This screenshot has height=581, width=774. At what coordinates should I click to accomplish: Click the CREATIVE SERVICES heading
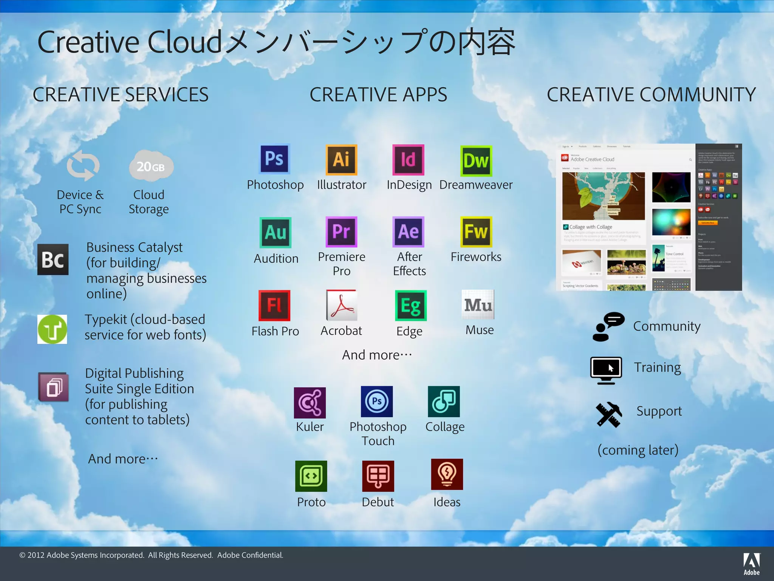click(121, 95)
